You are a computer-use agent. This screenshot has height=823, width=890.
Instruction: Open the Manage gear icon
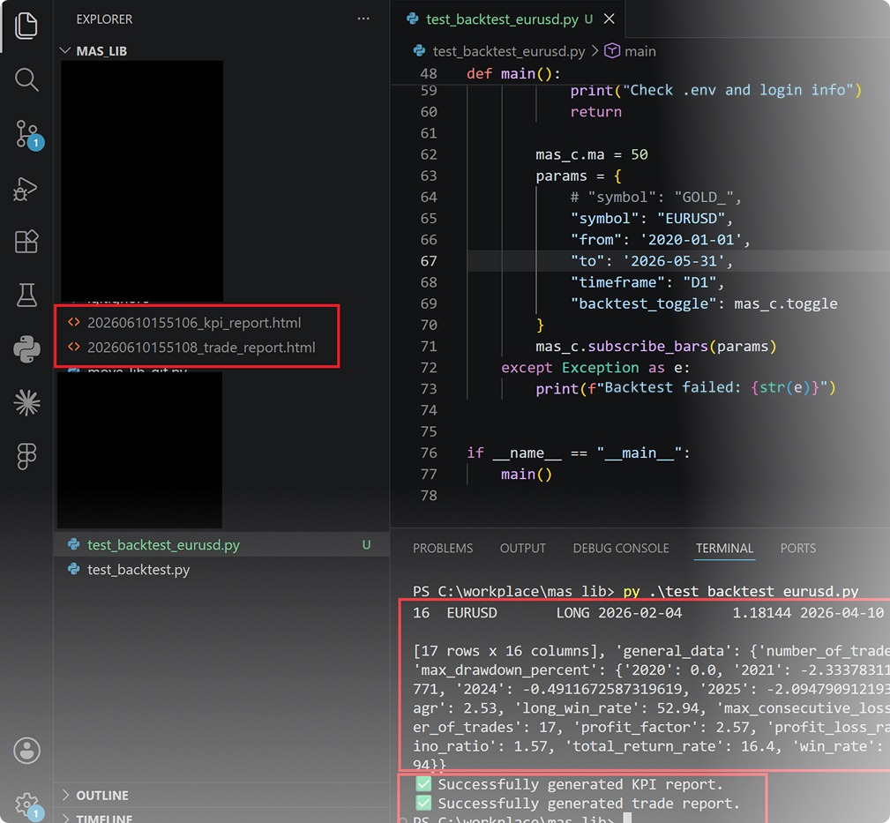(27, 806)
